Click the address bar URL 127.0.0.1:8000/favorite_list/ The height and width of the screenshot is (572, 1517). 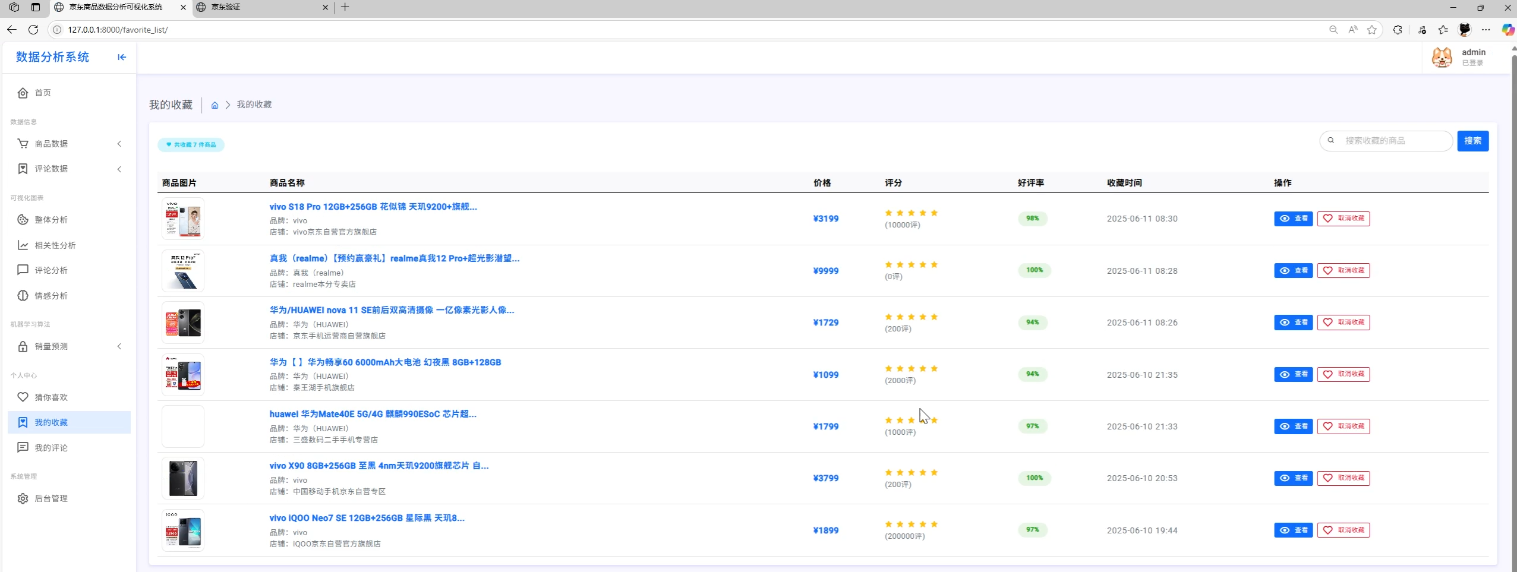118,30
